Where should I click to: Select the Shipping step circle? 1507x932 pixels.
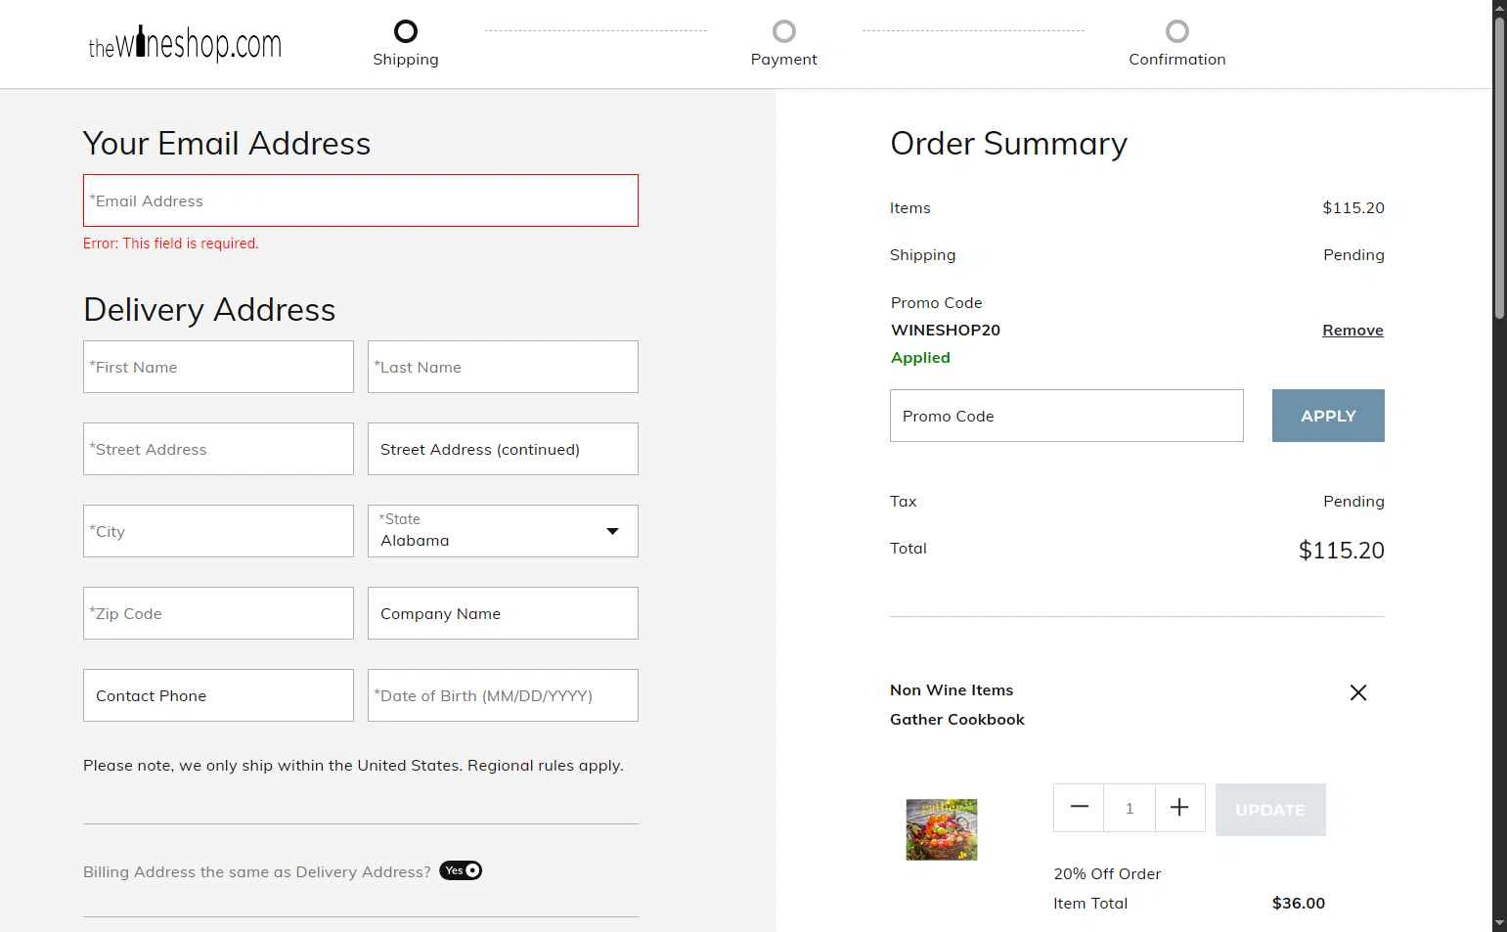point(406,31)
